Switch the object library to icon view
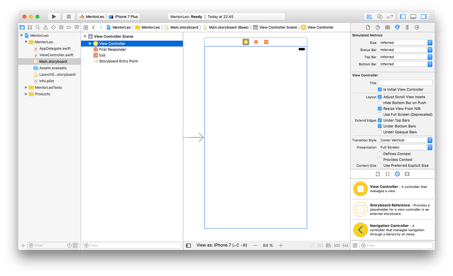This screenshot has width=453, height=276. click(x=355, y=245)
